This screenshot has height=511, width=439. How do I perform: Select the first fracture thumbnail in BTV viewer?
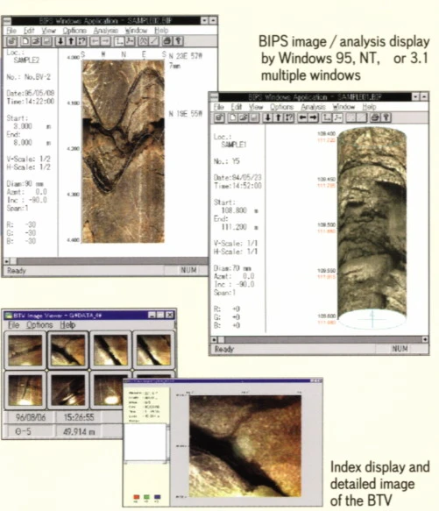25,350
